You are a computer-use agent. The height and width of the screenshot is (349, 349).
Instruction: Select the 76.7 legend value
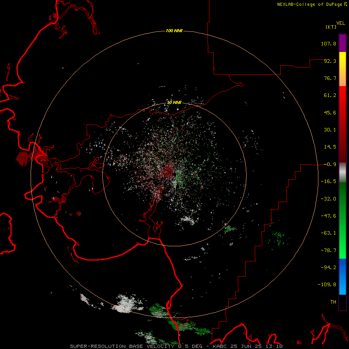coord(330,78)
